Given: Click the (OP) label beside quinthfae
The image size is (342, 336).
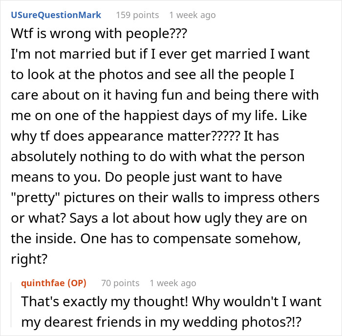Looking at the screenshot, I should (x=76, y=283).
